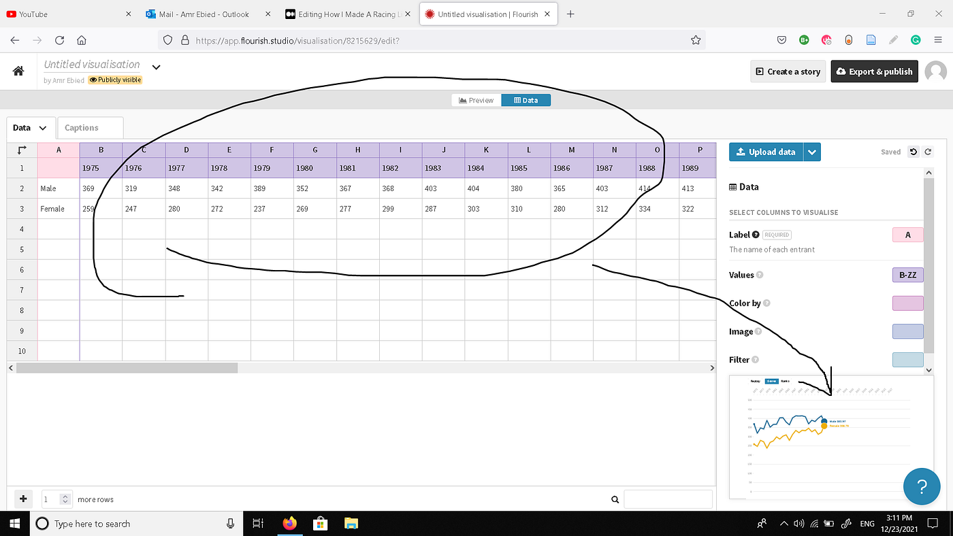
Task: Open system tray hidden icons chevron
Action: click(x=783, y=524)
